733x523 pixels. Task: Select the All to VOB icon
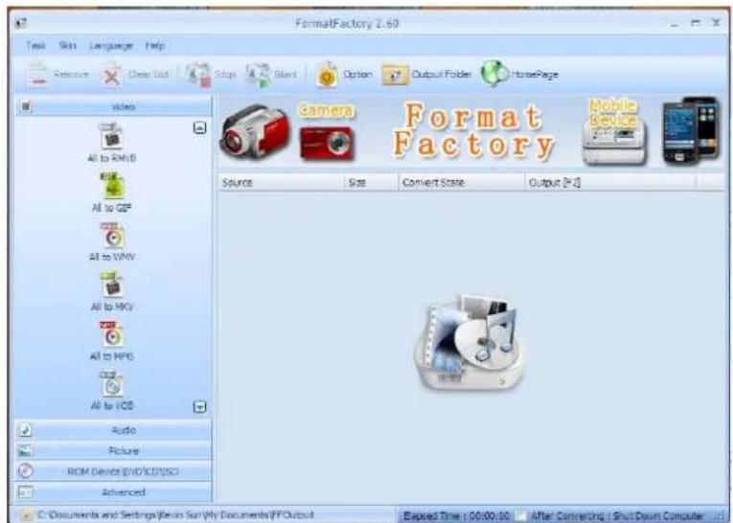(x=111, y=384)
